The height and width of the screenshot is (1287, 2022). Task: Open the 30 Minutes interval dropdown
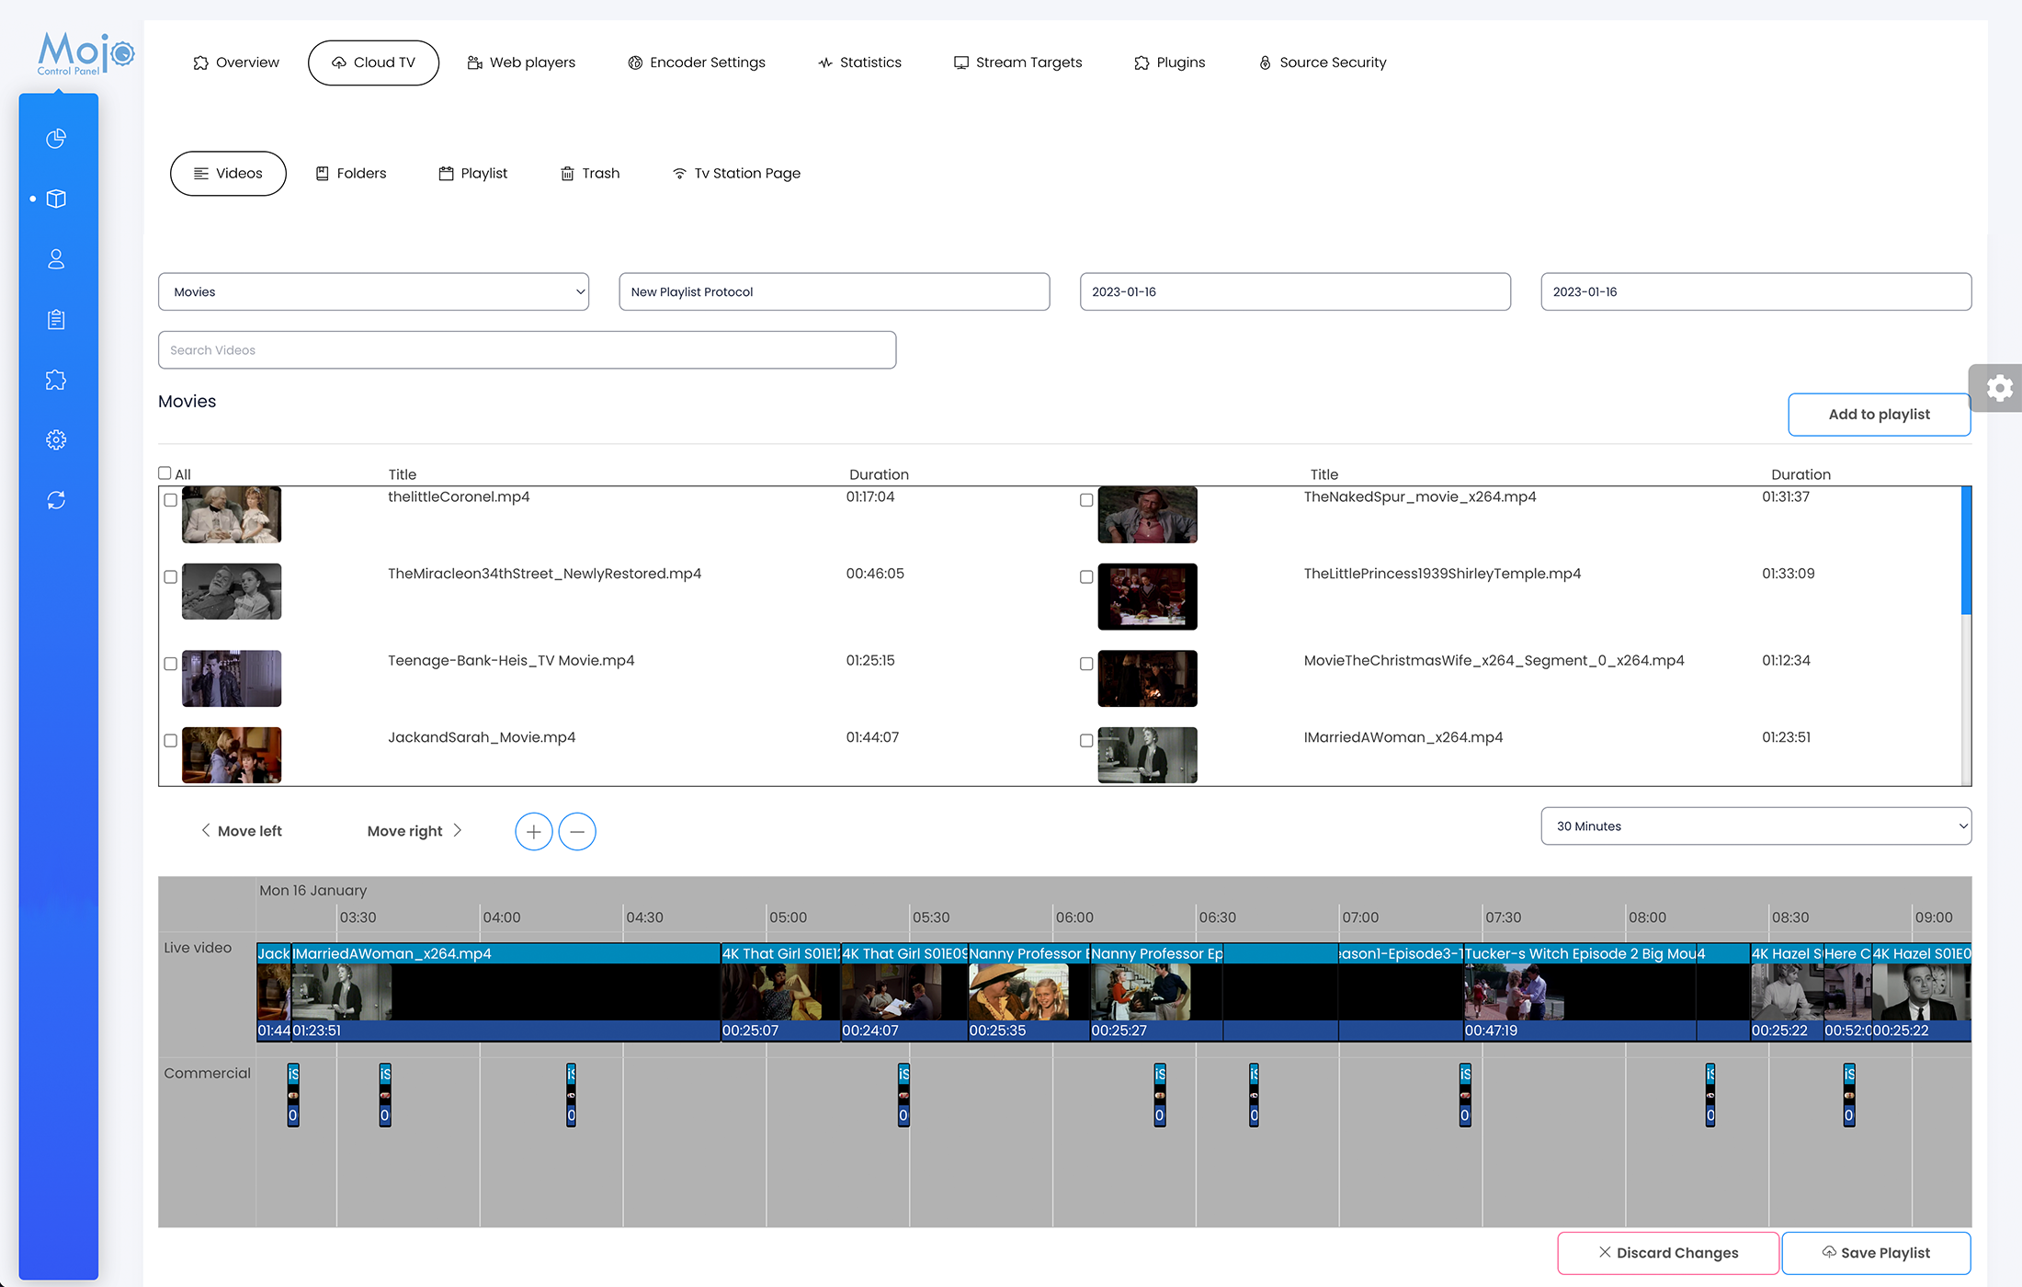[x=1755, y=826]
